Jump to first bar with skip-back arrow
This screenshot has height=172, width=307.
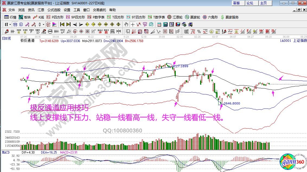tap(62, 24)
